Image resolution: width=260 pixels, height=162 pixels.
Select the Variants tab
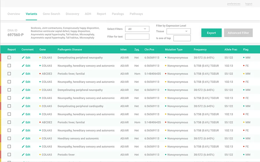click(x=31, y=14)
